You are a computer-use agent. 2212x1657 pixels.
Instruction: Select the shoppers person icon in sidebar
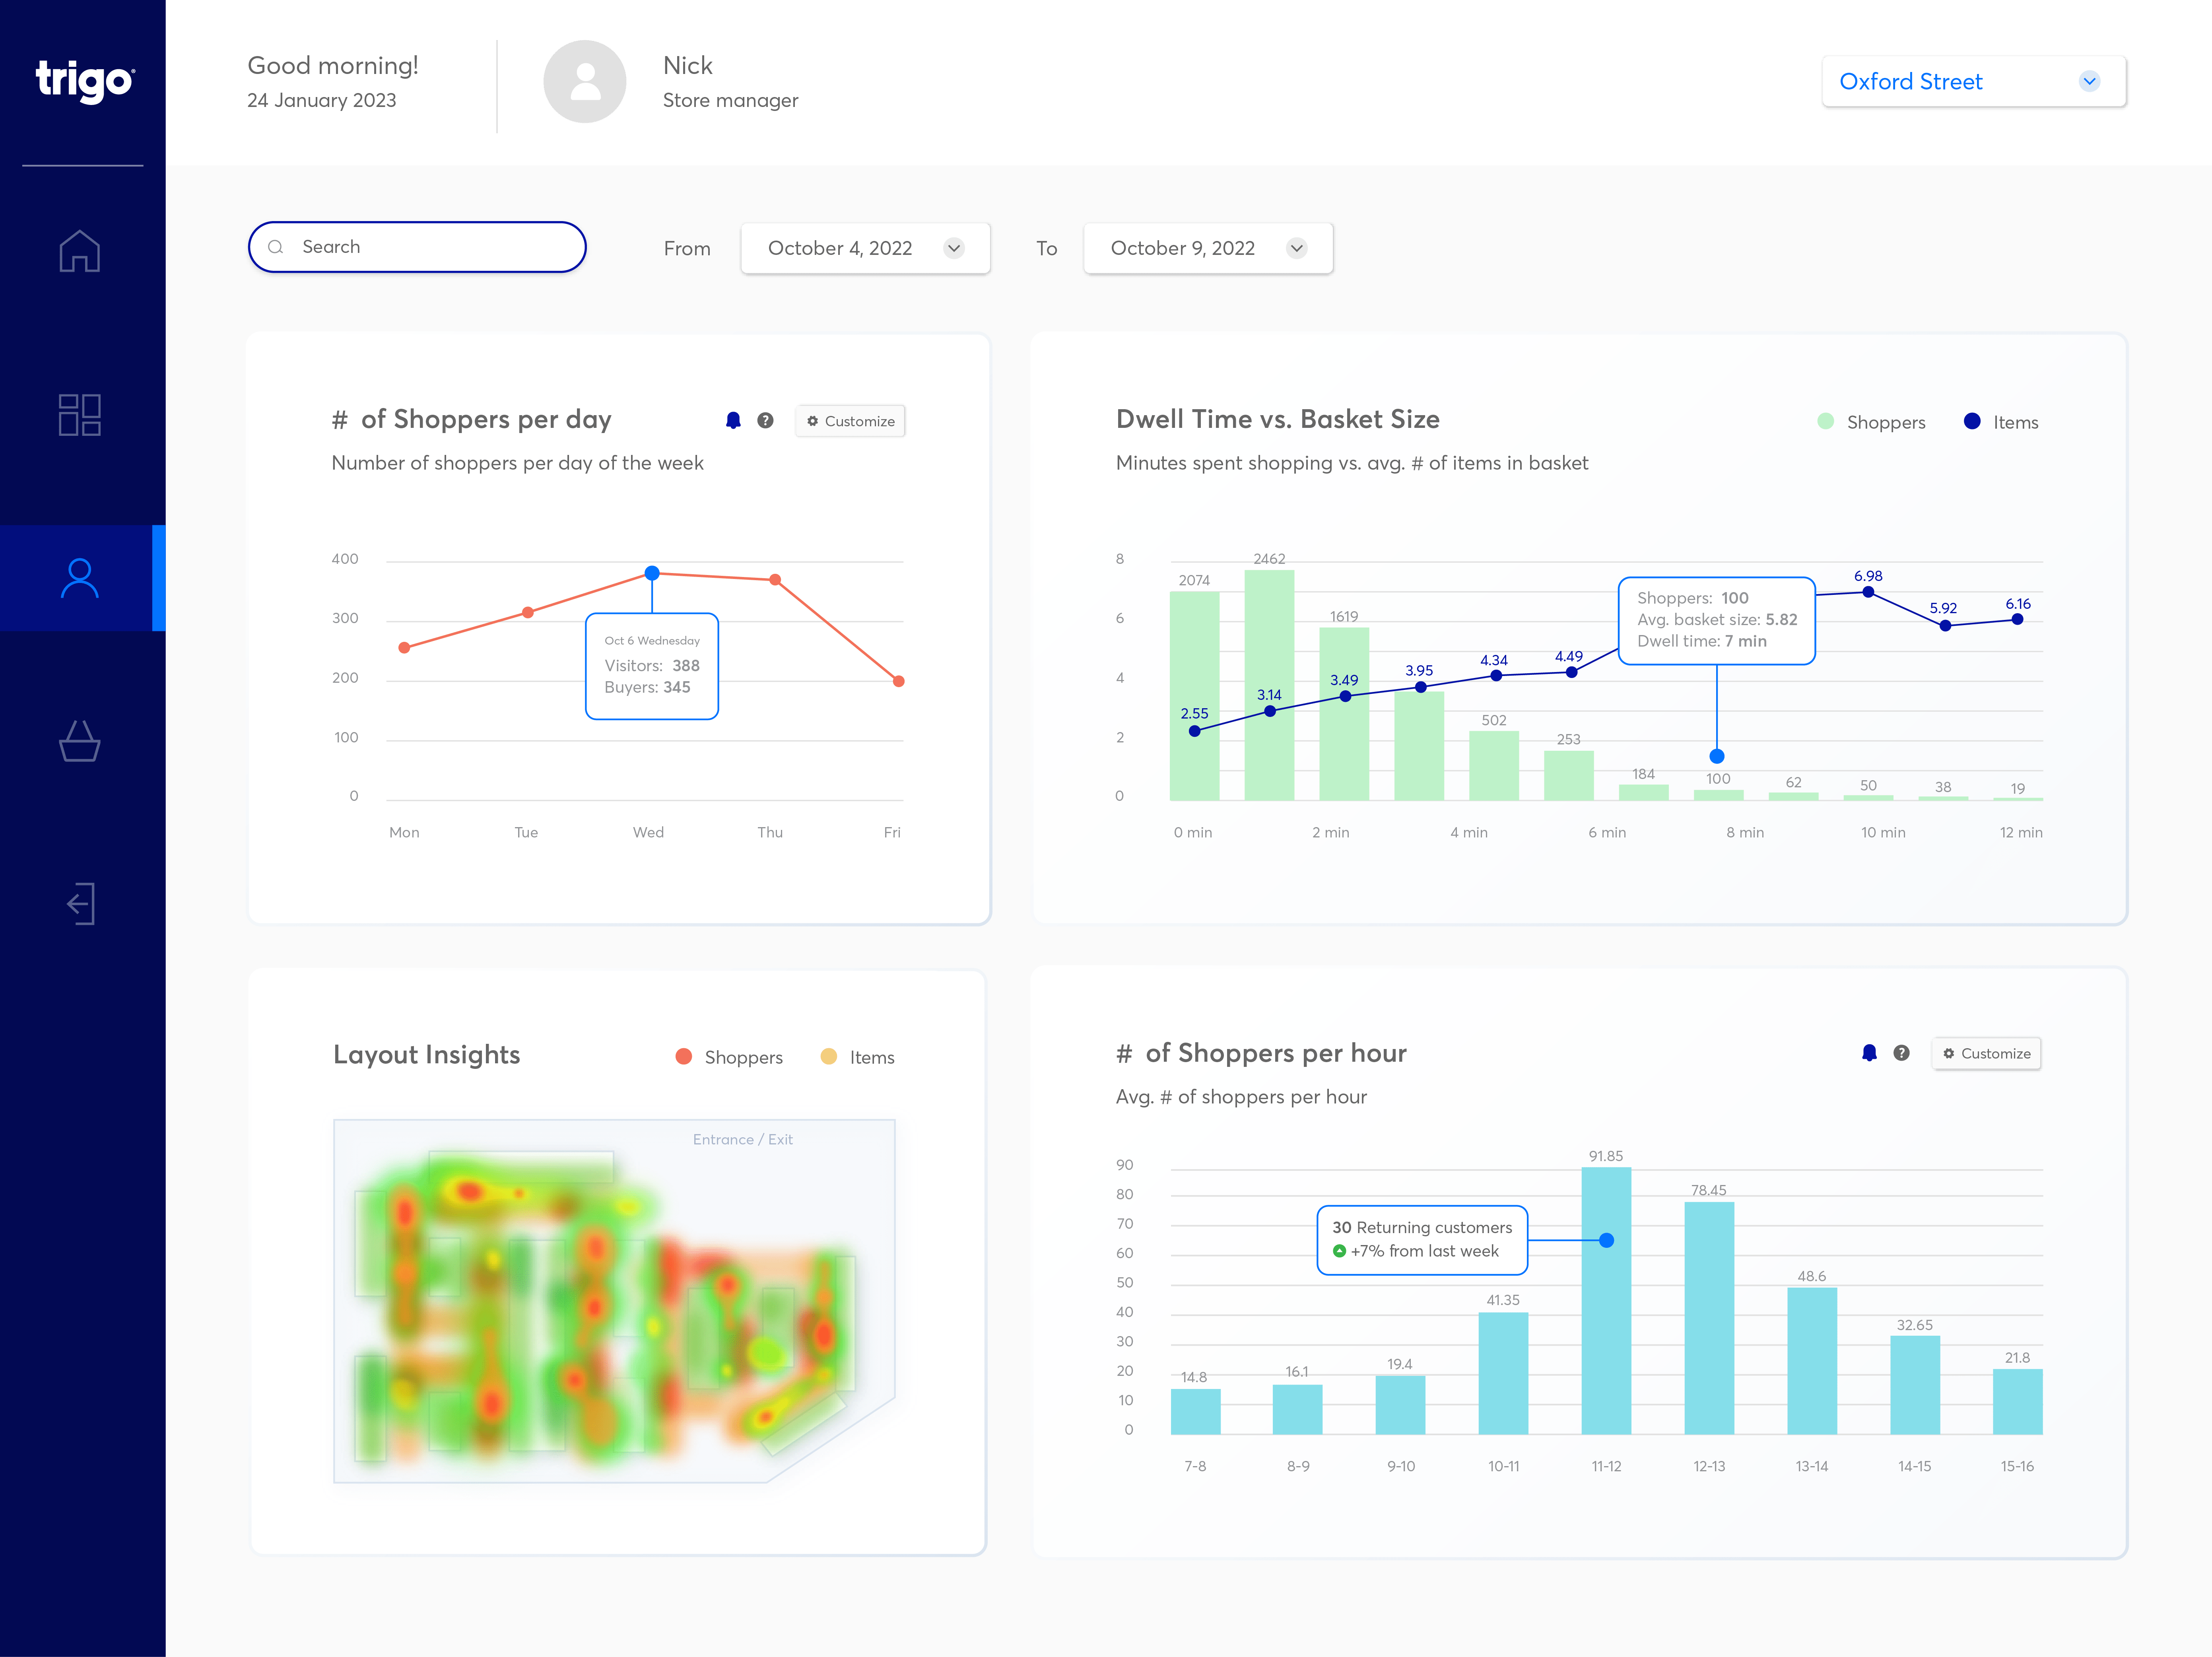tap(80, 578)
